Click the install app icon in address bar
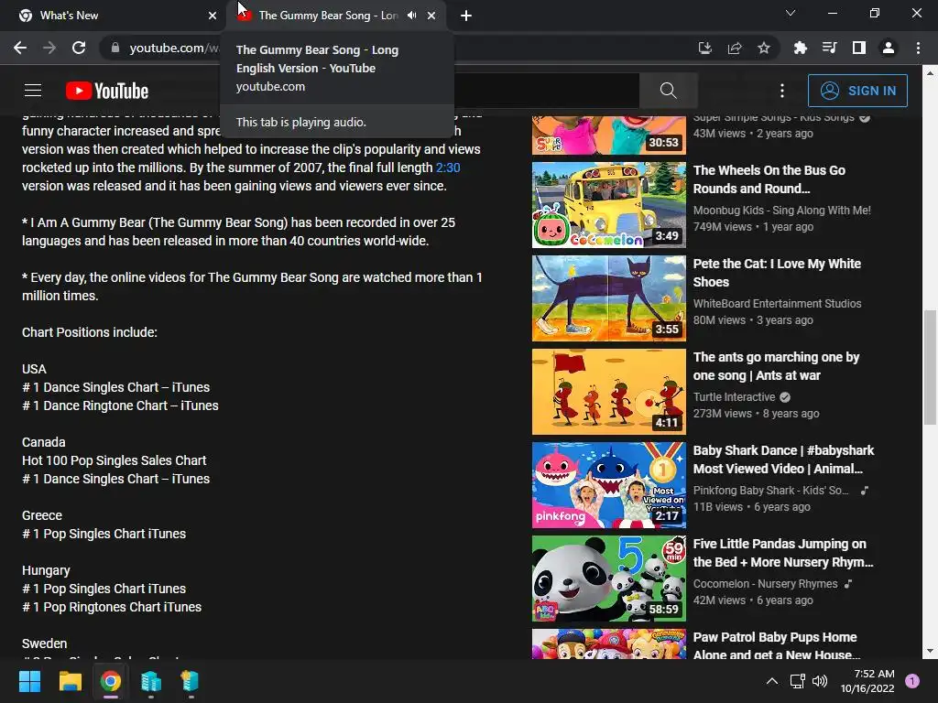938x703 pixels. (x=704, y=48)
